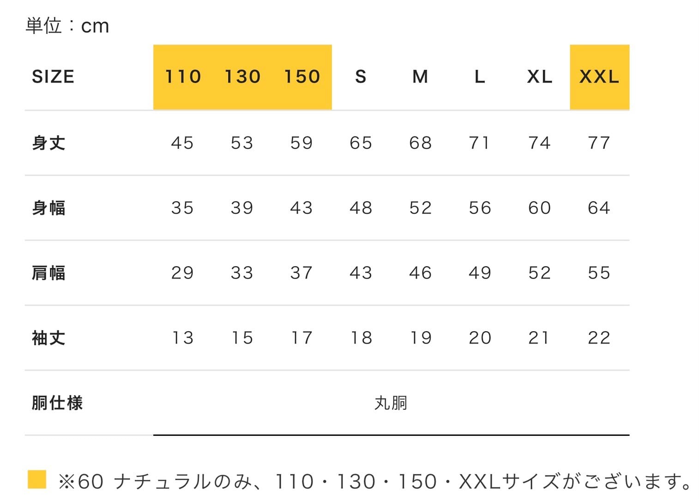Choose the 150 size column header

click(302, 77)
